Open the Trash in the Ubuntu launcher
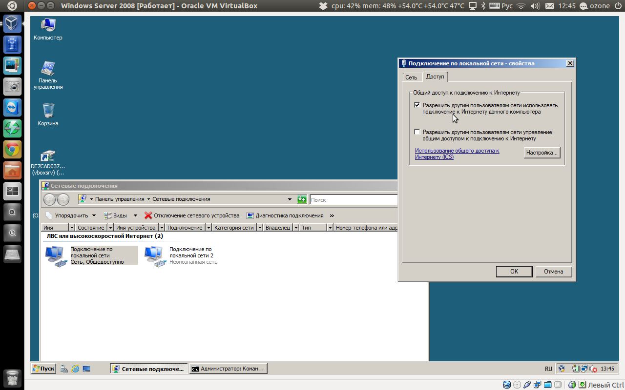This screenshot has height=390, width=625. click(12, 378)
